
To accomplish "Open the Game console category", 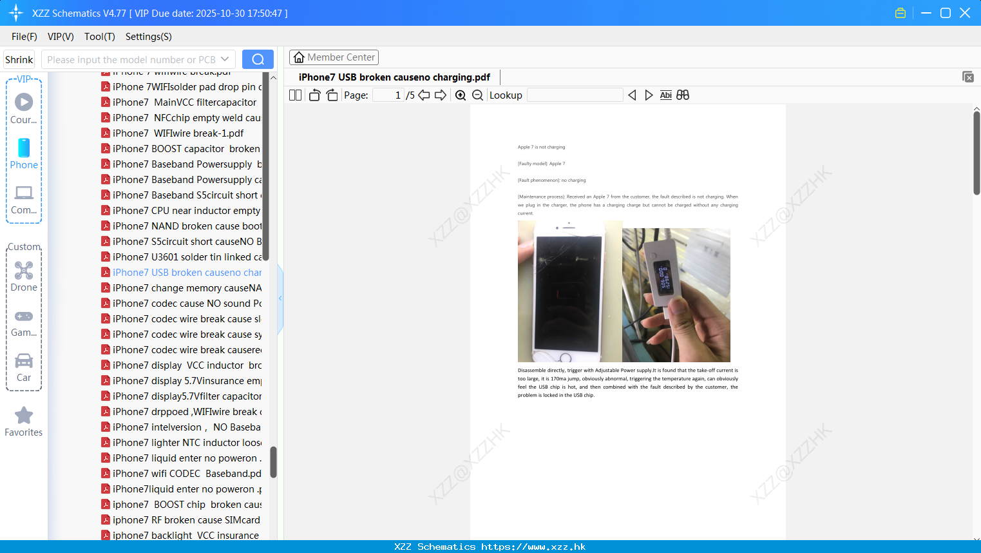I will pyautogui.click(x=24, y=323).
